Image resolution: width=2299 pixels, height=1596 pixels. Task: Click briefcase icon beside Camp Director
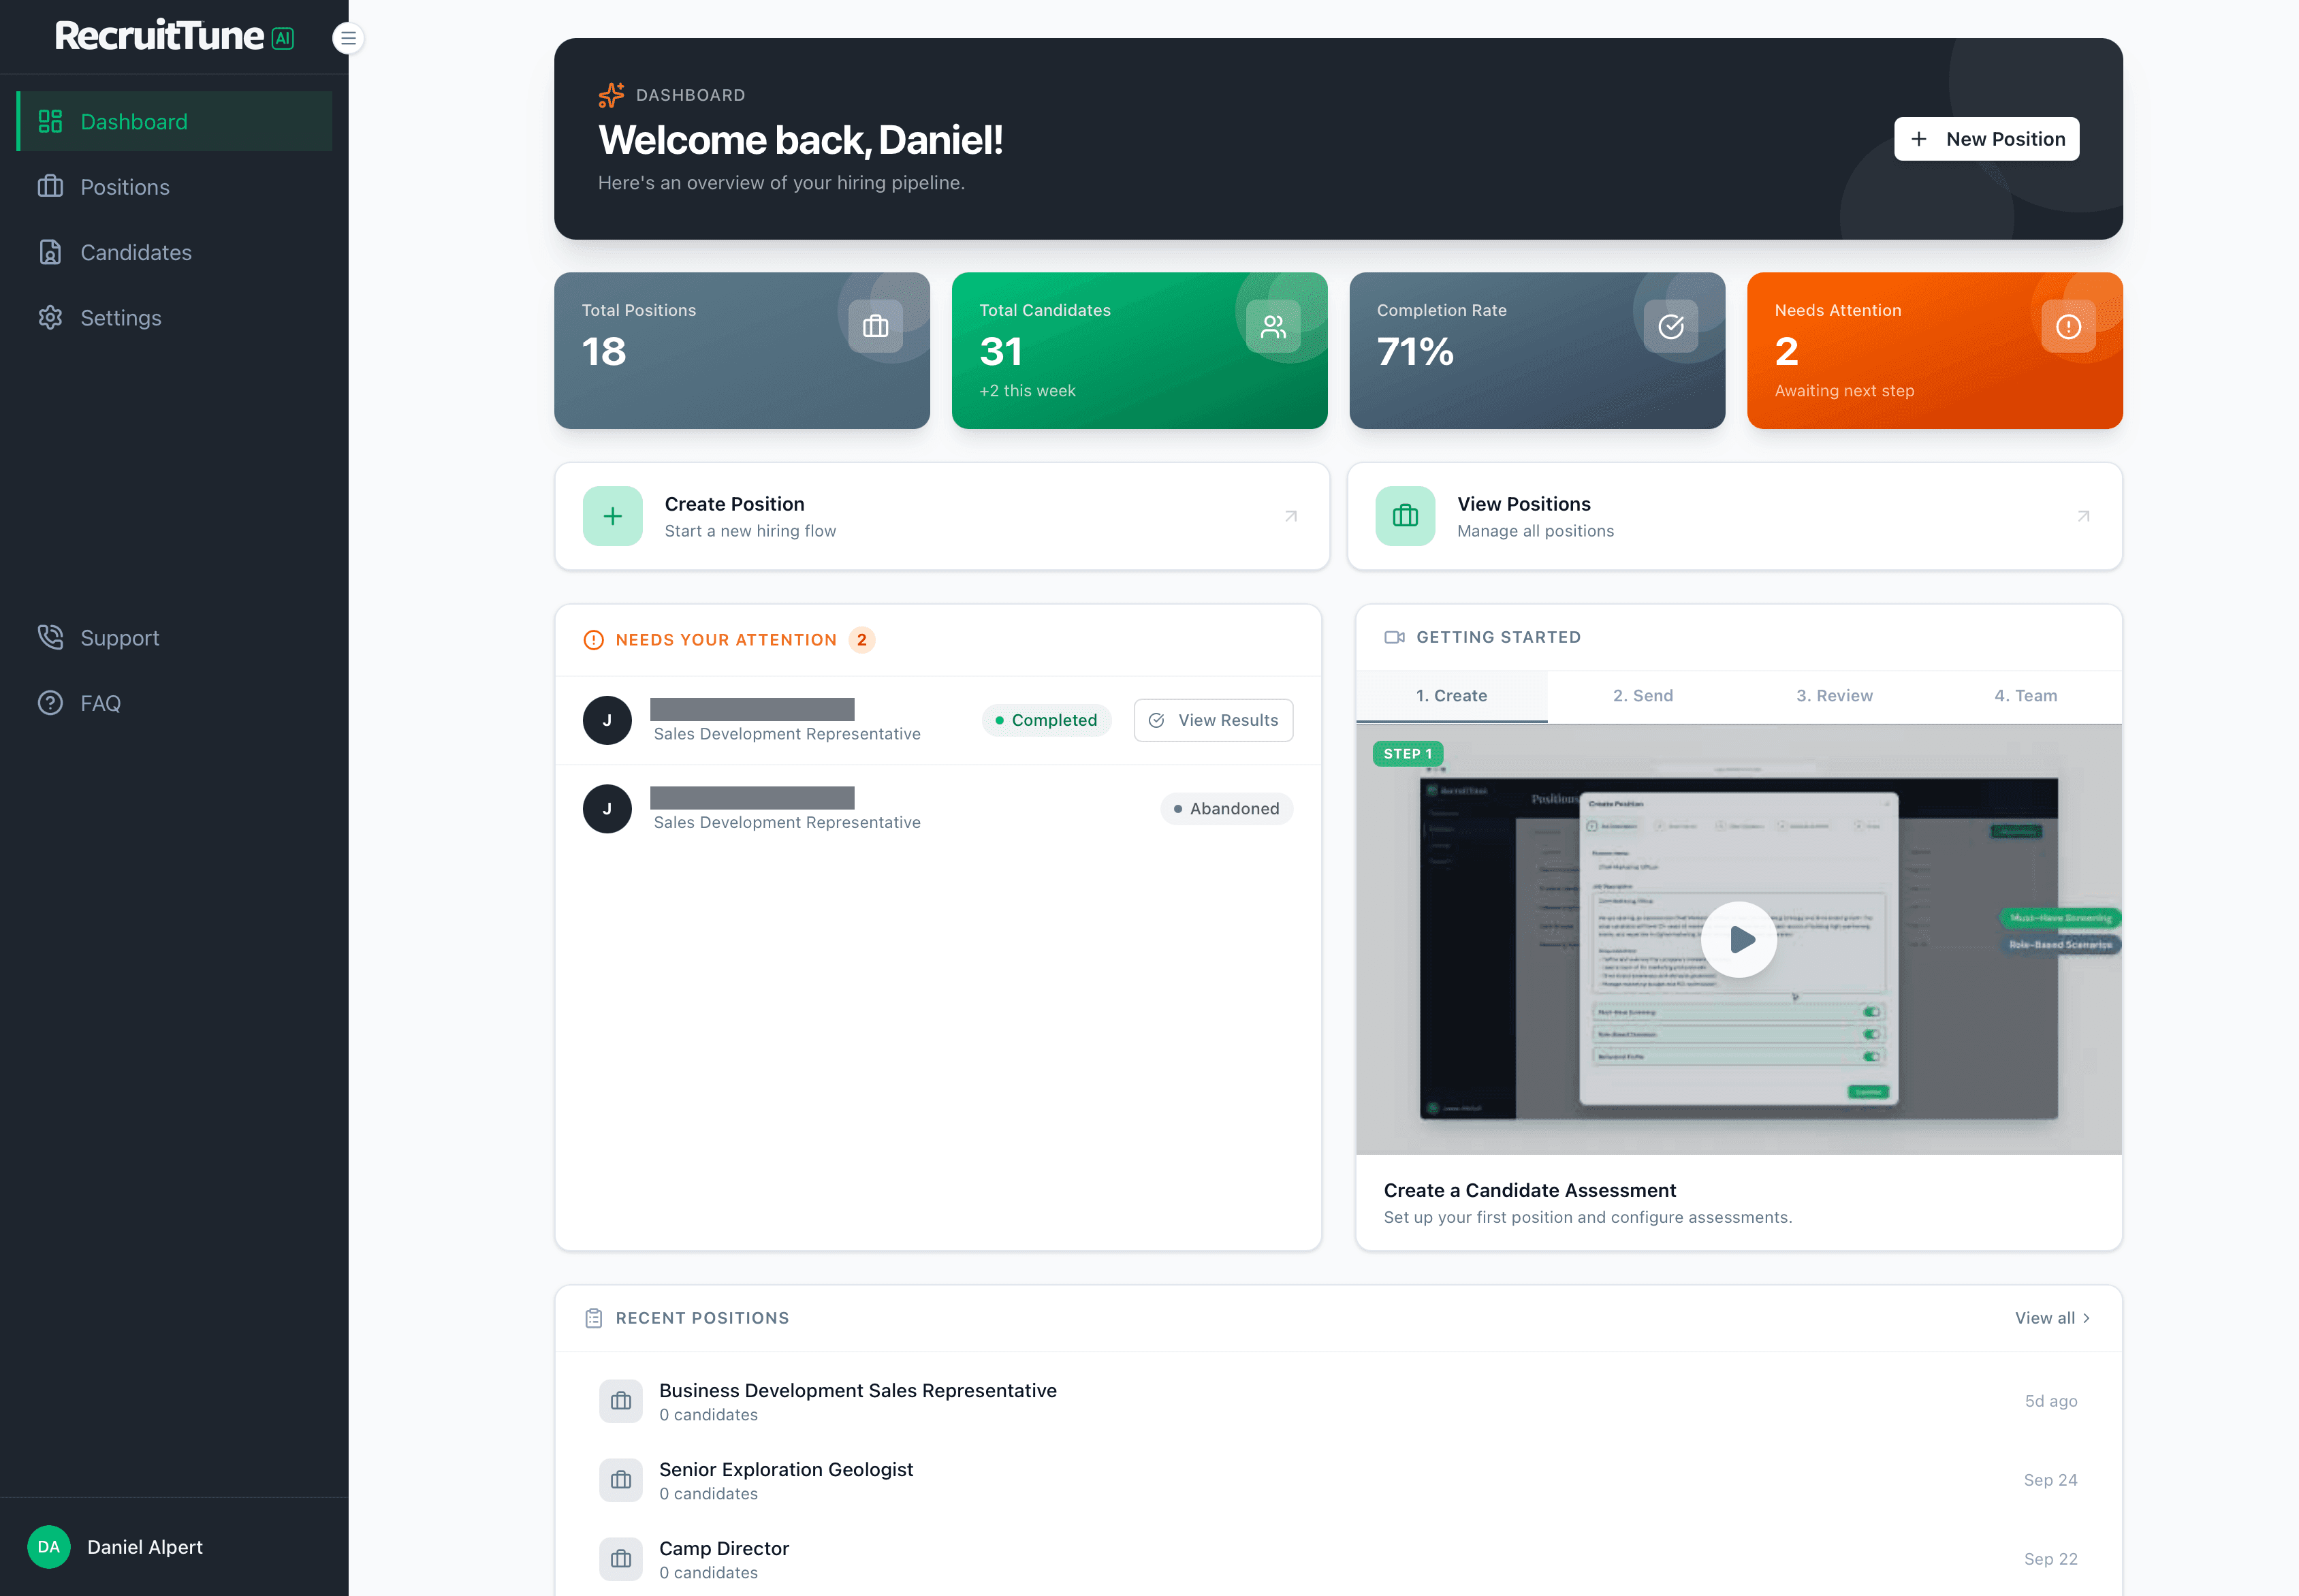click(621, 1559)
